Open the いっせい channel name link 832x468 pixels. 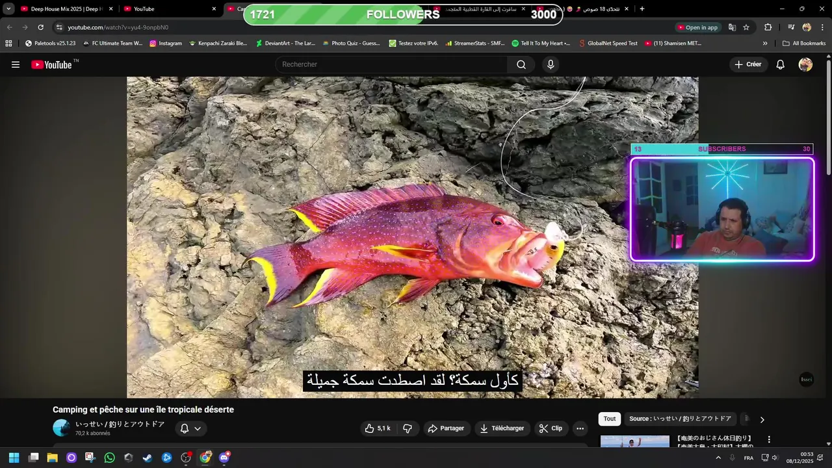(x=120, y=424)
